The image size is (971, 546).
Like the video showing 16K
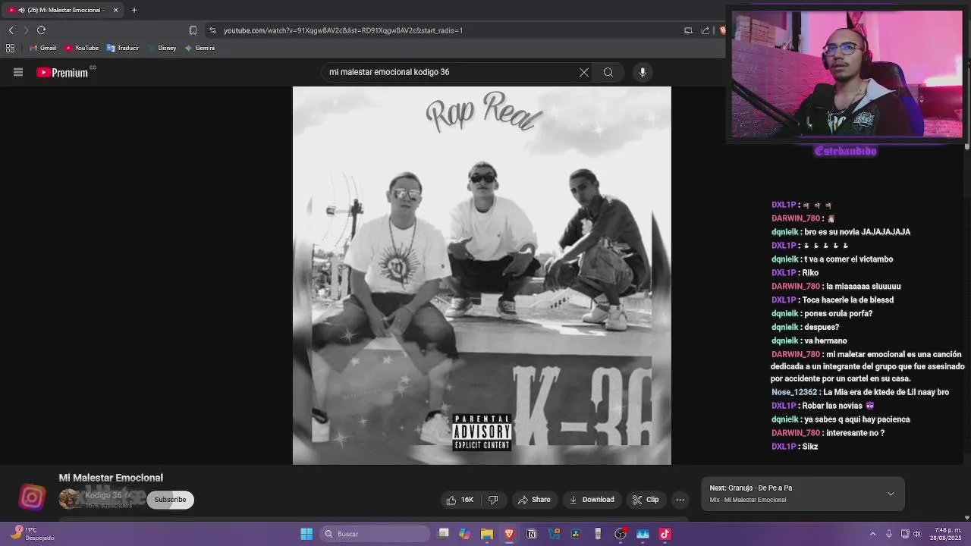click(460, 500)
